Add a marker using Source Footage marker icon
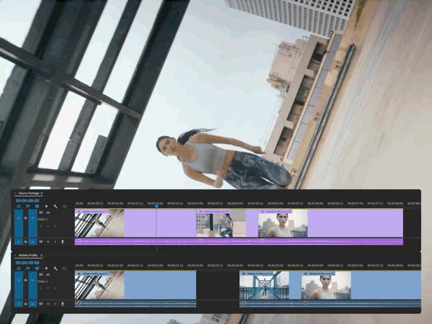432x324 pixels. [x=46, y=207]
